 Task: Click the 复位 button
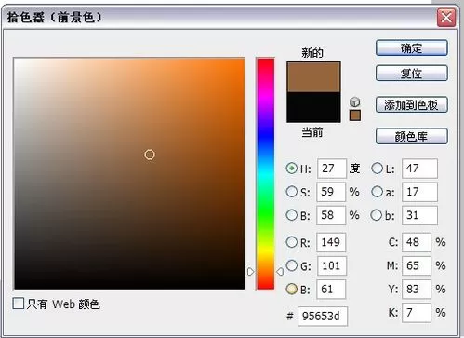pos(412,74)
